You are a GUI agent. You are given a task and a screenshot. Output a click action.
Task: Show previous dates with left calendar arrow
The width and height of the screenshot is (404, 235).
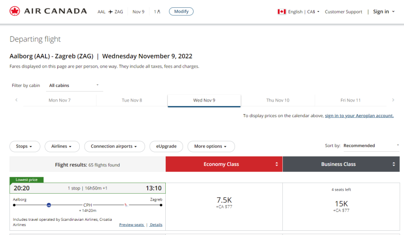[x=16, y=100]
